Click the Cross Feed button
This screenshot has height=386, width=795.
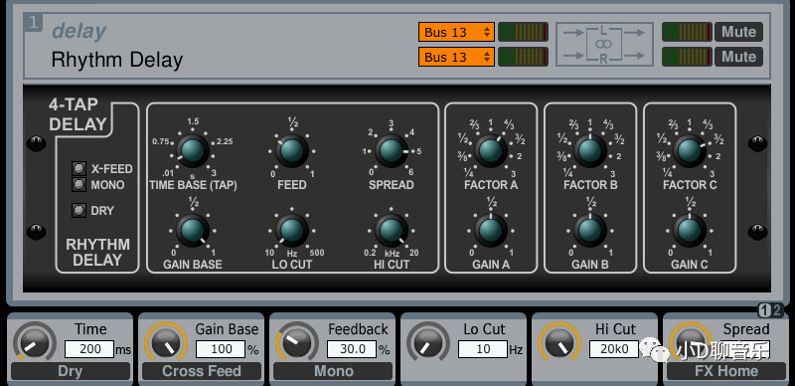pos(202,371)
